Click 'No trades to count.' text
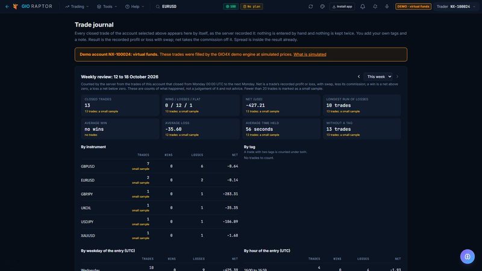Screen dimensions: 482x271 pyautogui.click(x=259, y=158)
